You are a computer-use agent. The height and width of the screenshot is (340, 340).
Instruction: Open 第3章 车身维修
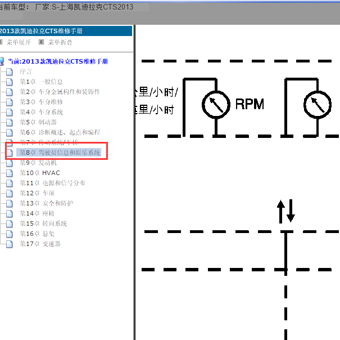(x=41, y=102)
